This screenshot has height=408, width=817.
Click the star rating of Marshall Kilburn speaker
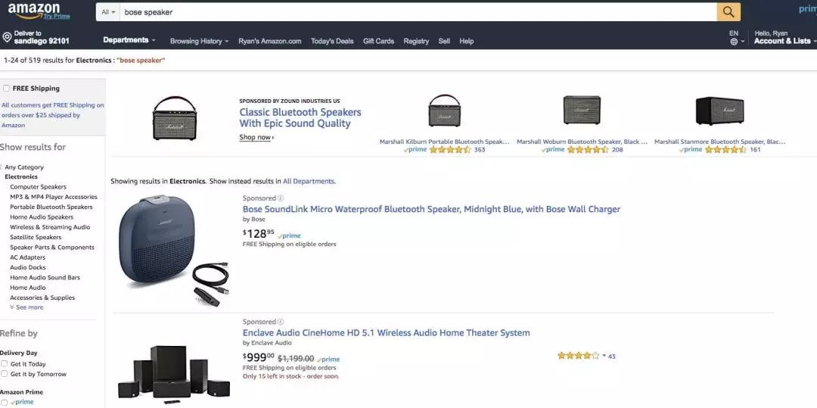click(x=449, y=150)
